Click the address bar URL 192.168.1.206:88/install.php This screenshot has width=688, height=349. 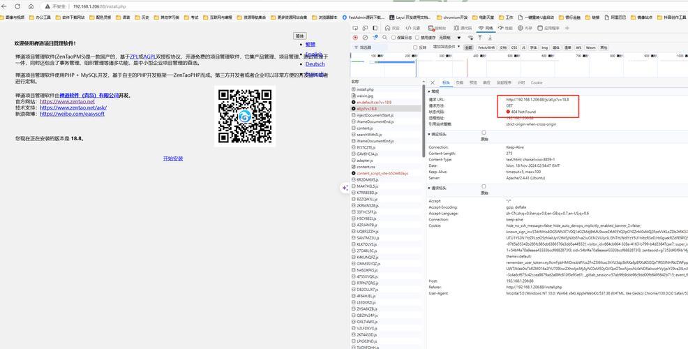[99, 6]
